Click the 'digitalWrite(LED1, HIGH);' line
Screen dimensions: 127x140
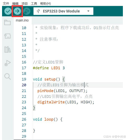coord(66,102)
